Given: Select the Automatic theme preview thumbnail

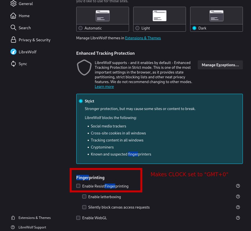Looking at the screenshot, I should (103, 16).
